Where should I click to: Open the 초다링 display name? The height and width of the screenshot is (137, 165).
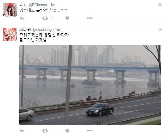point(25,29)
